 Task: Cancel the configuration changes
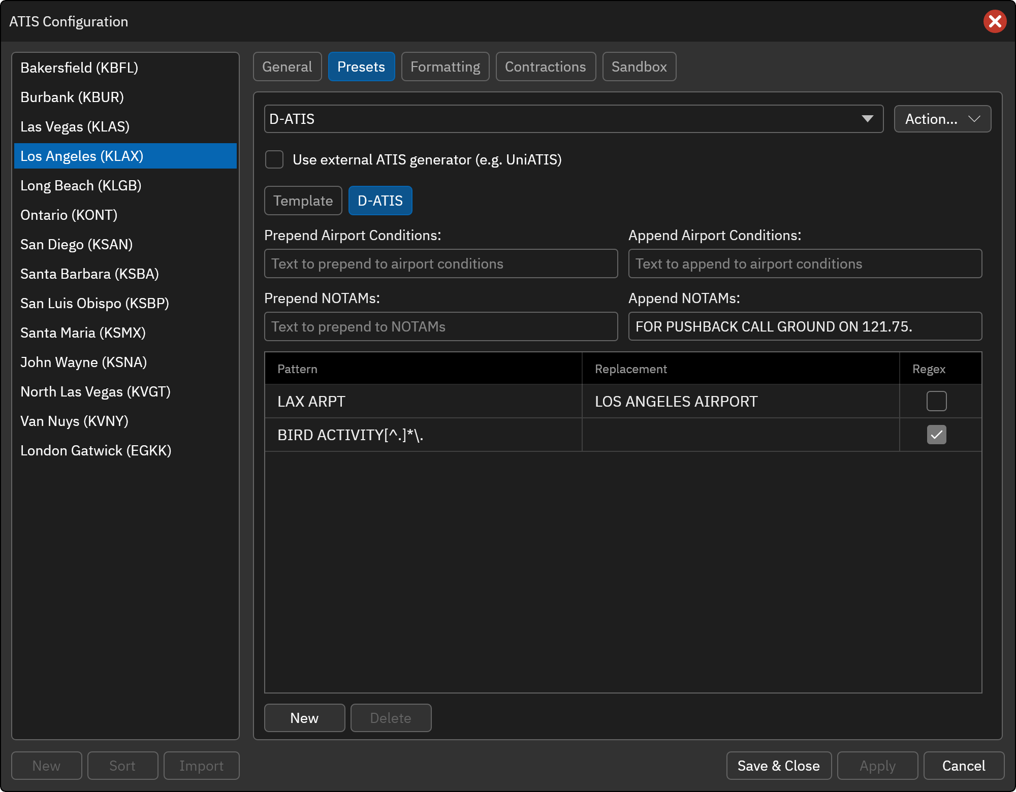tap(964, 766)
